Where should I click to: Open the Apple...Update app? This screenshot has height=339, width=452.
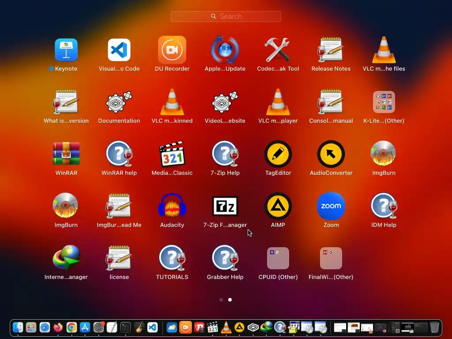pyautogui.click(x=225, y=50)
